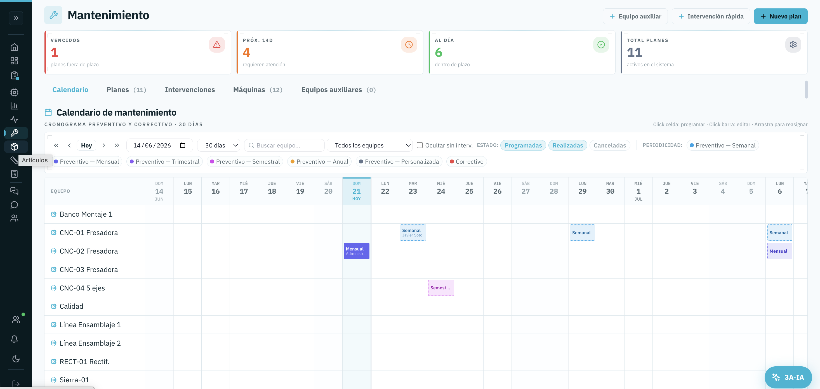
Task: Click the 14/06/2026 date field
Action: [159, 145]
